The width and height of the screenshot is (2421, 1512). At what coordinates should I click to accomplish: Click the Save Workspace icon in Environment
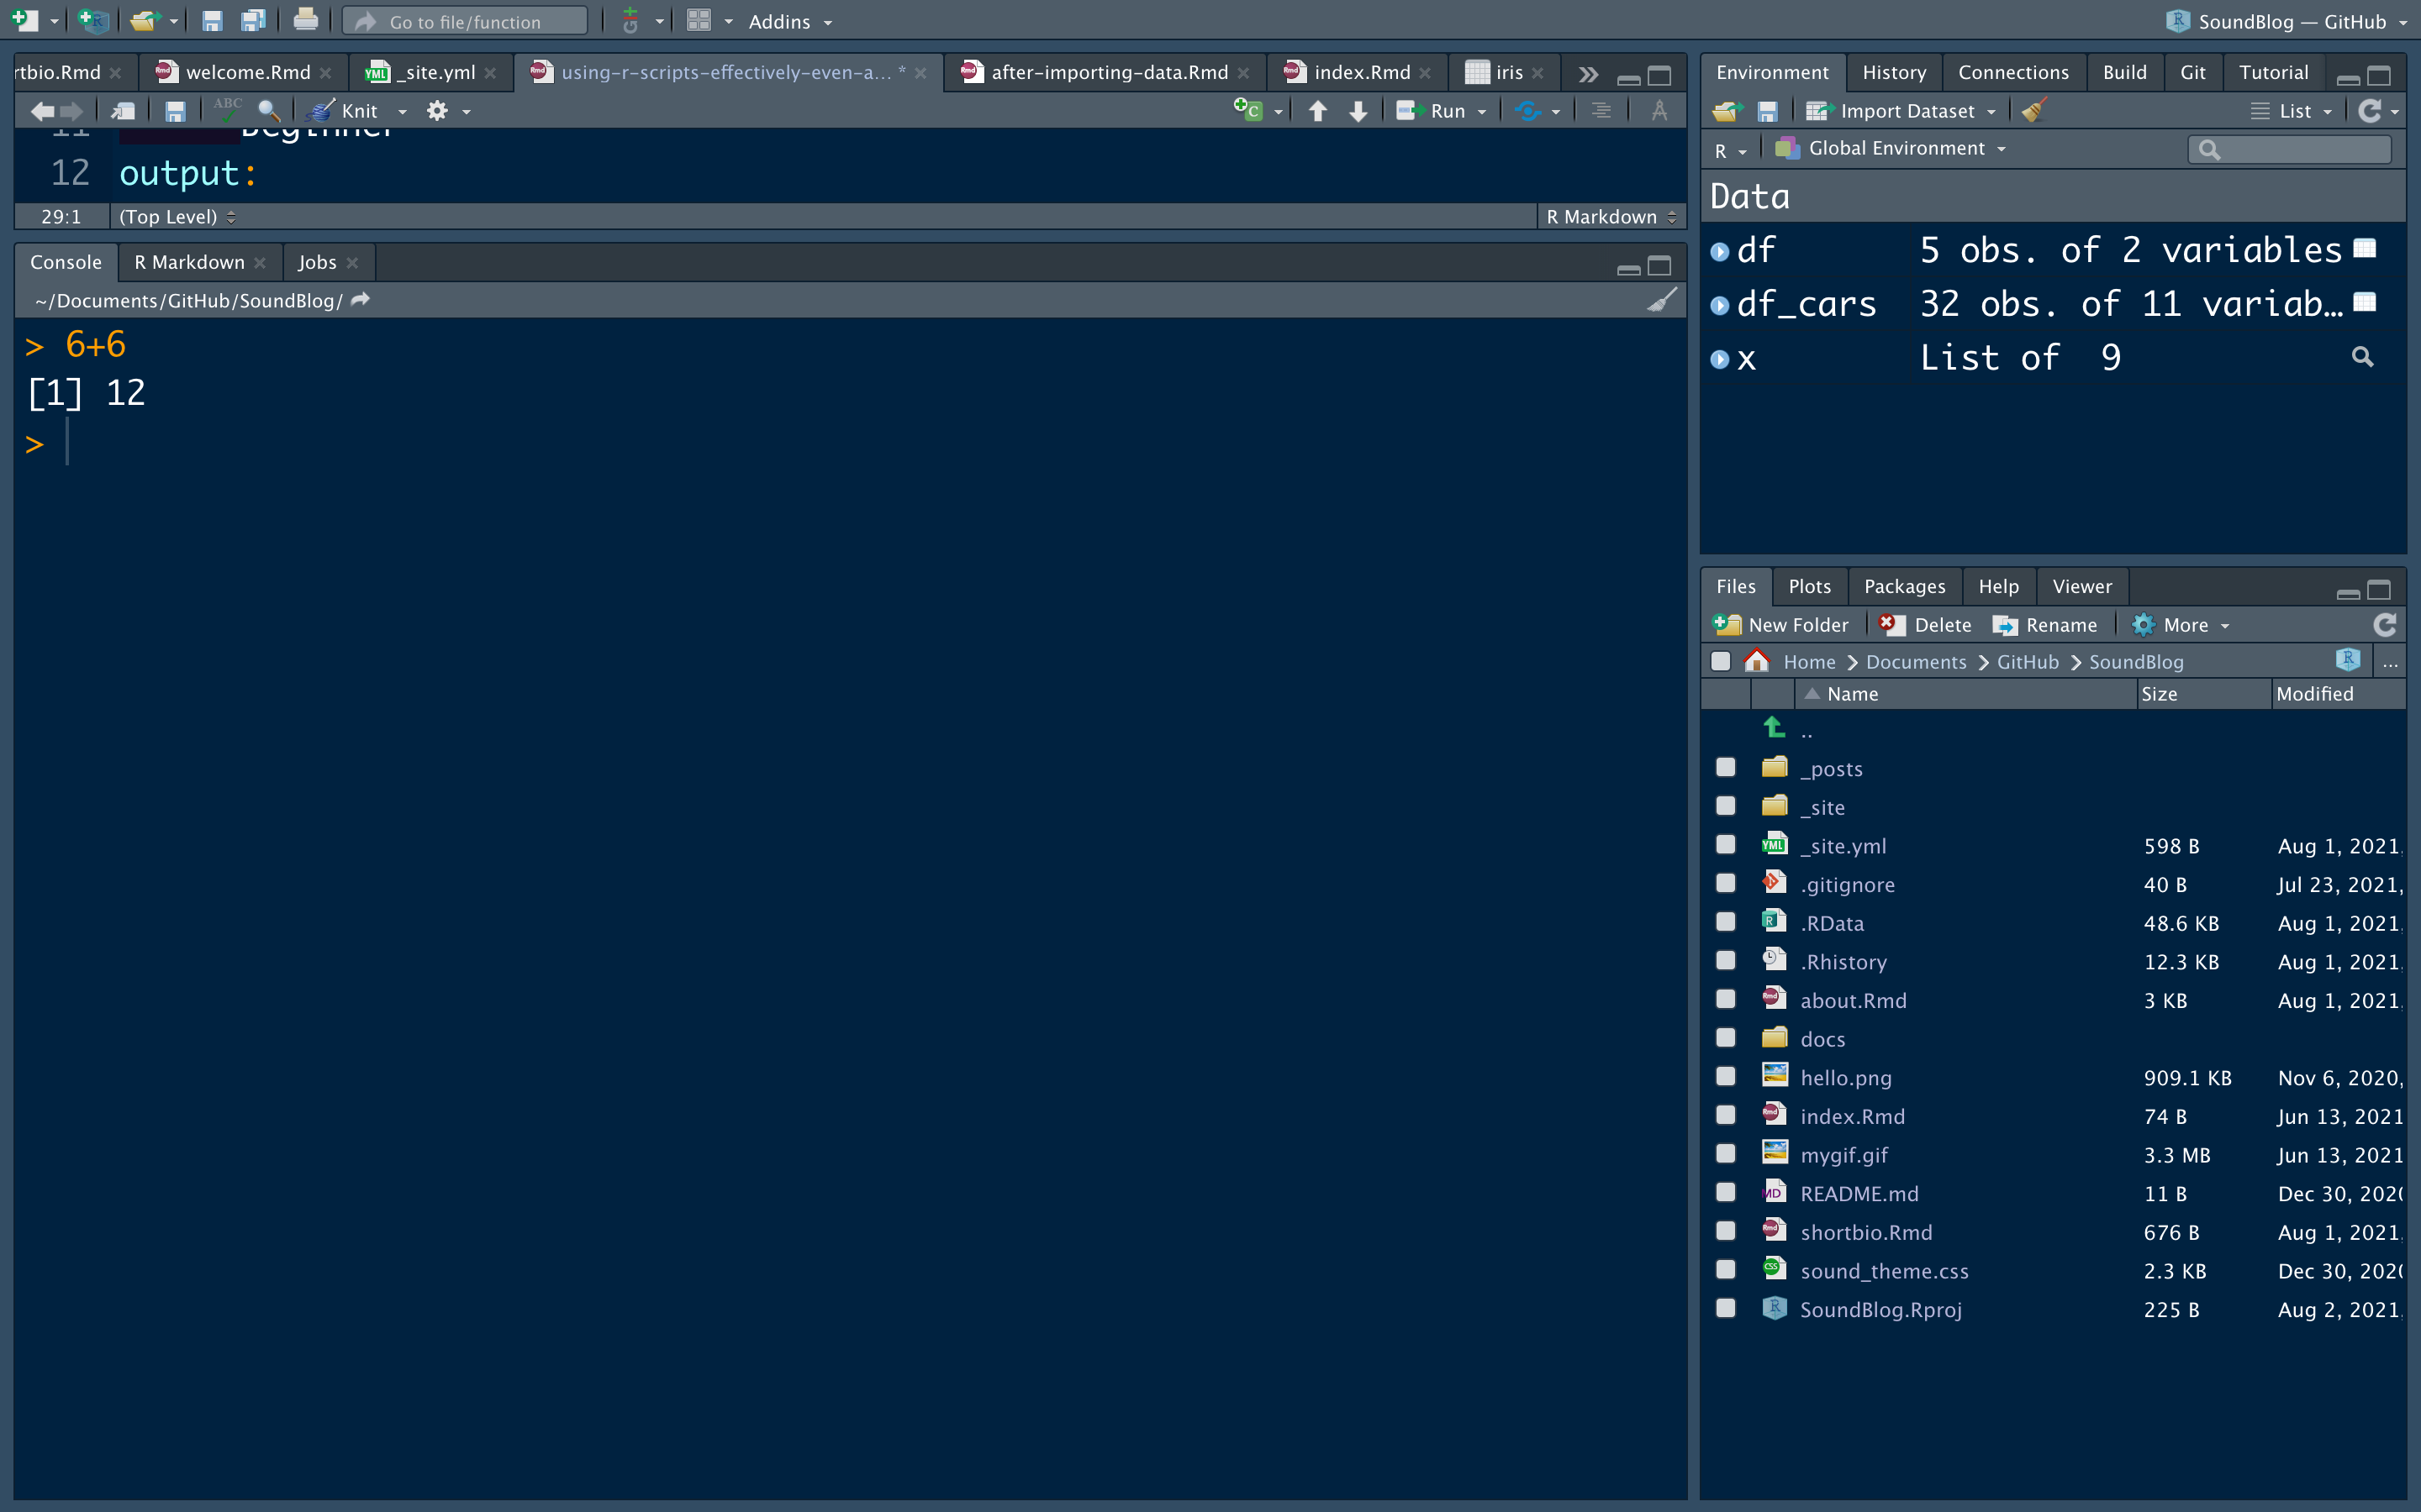click(1768, 111)
